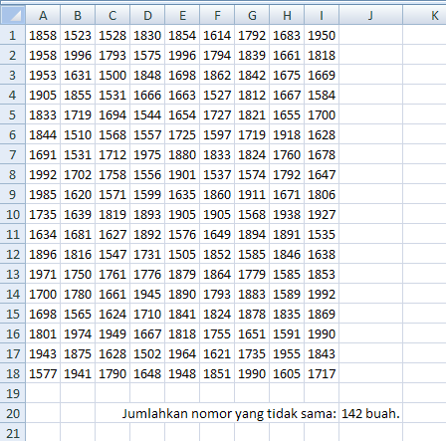Activate the cell with 1505
This screenshot has width=446, height=441.
182,254
